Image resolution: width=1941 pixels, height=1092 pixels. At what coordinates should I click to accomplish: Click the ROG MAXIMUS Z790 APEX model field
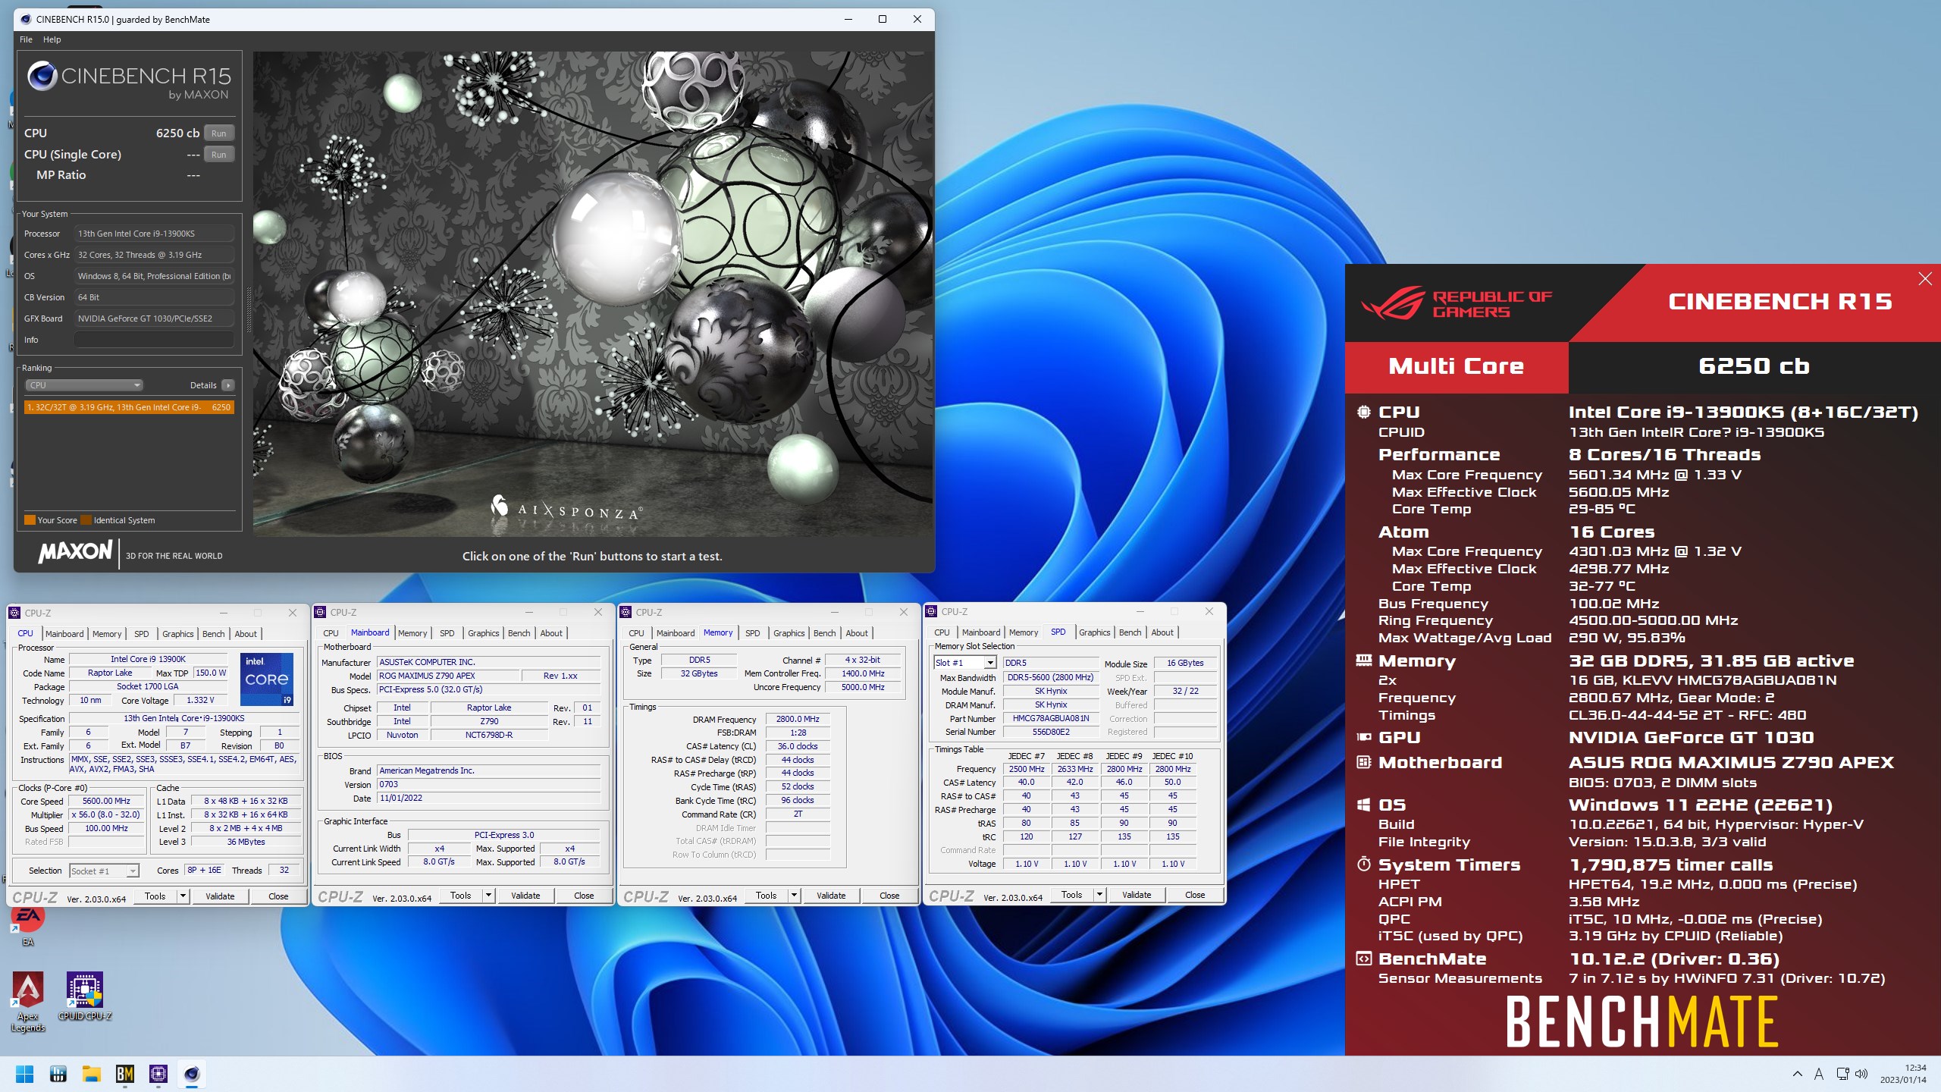coord(447,676)
